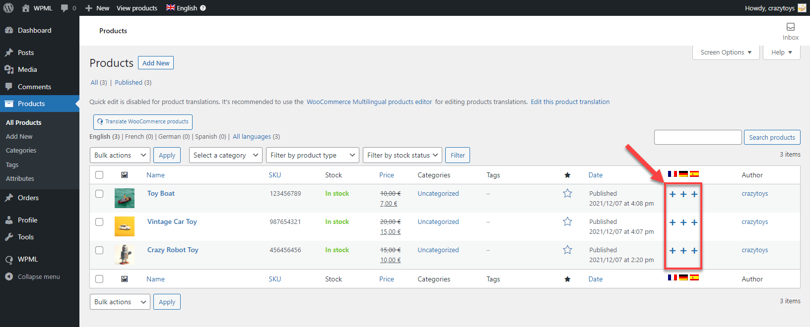810x327 pixels.
Task: Collapse the sidebar menu
Action: (33, 276)
